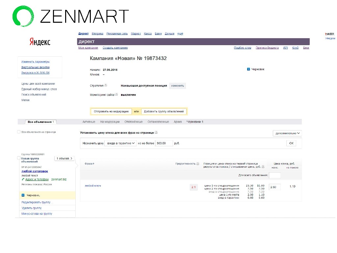Follow the Создать кампанию link

pos(115,48)
